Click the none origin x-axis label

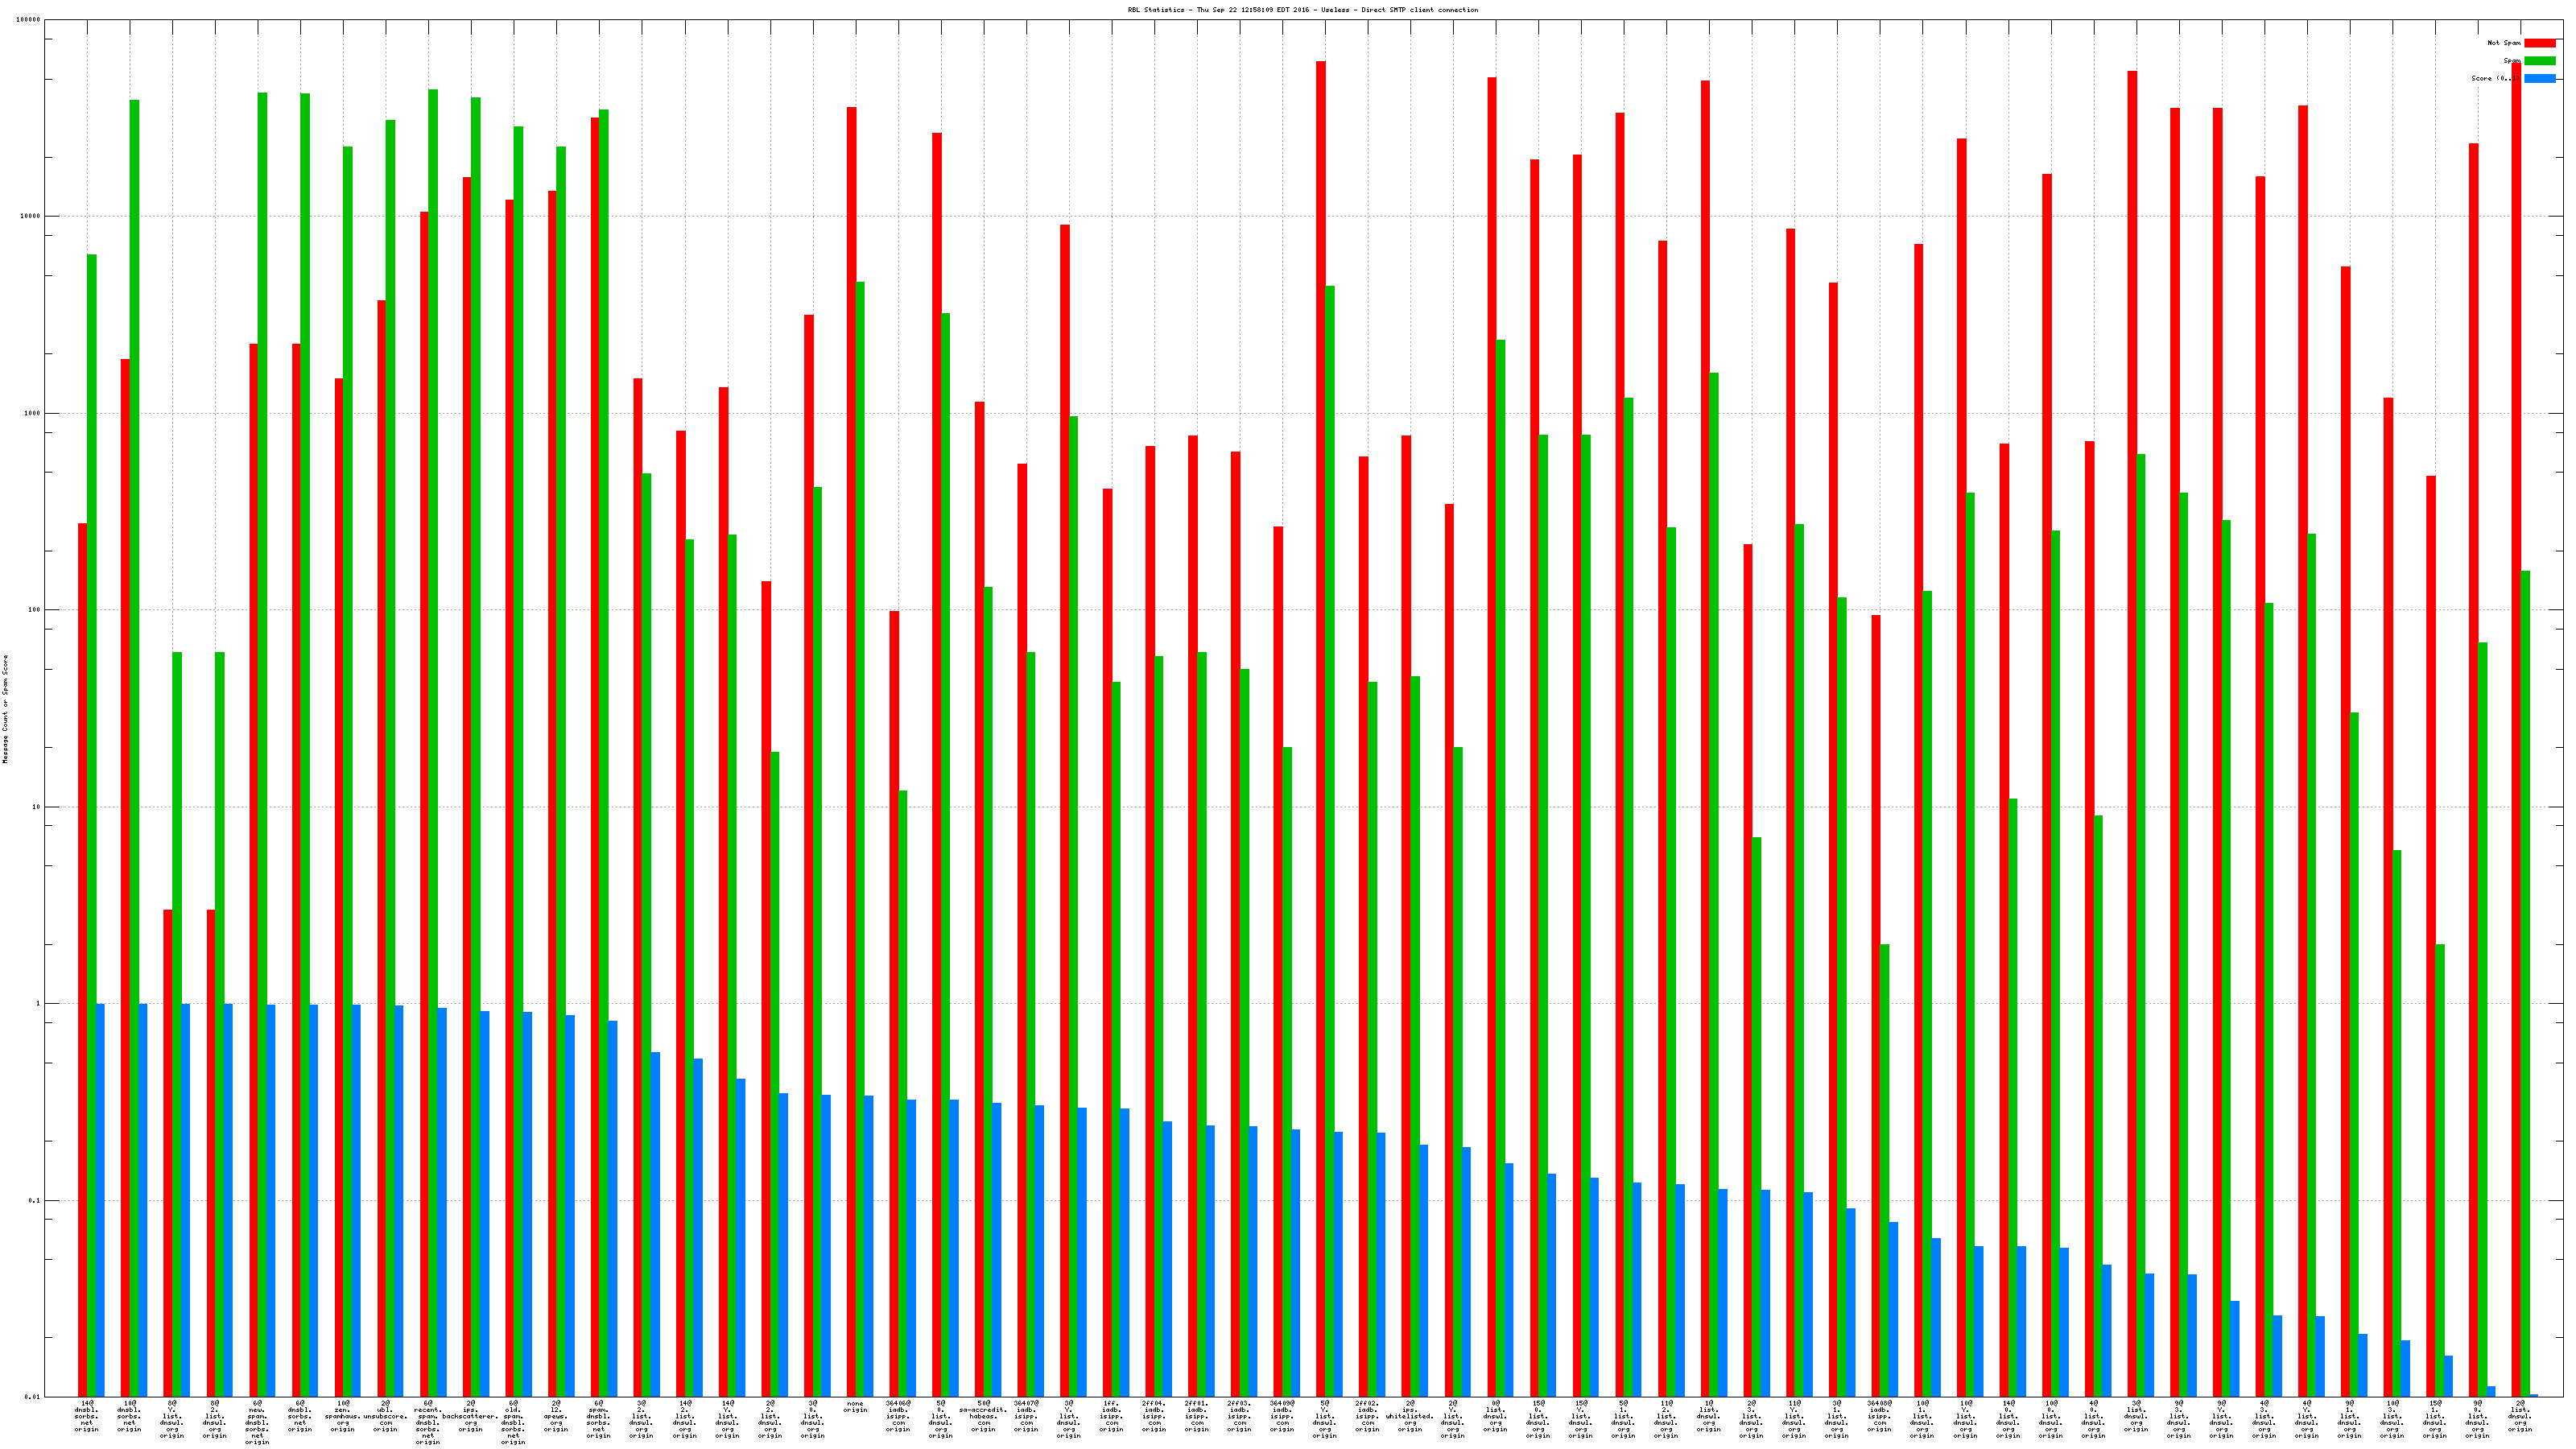855,1407
